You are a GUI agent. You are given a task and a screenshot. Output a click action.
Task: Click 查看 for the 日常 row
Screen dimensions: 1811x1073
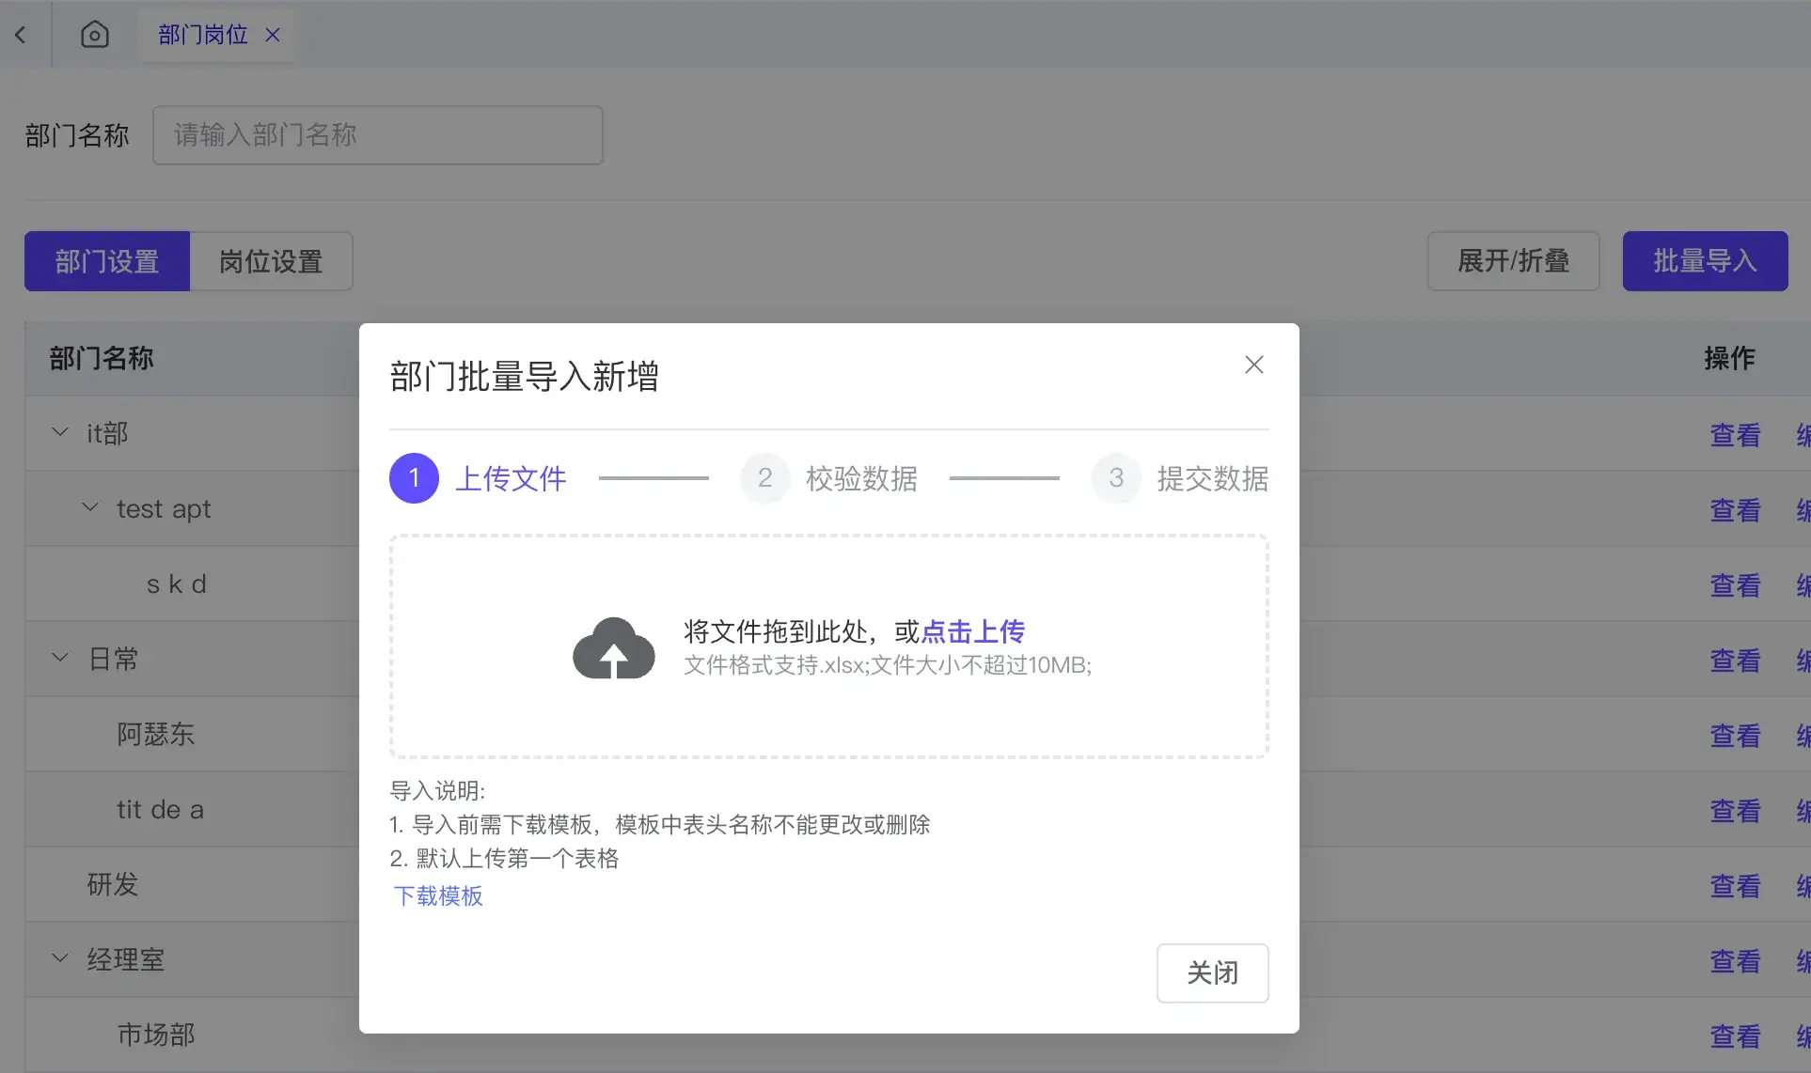coord(1735,661)
